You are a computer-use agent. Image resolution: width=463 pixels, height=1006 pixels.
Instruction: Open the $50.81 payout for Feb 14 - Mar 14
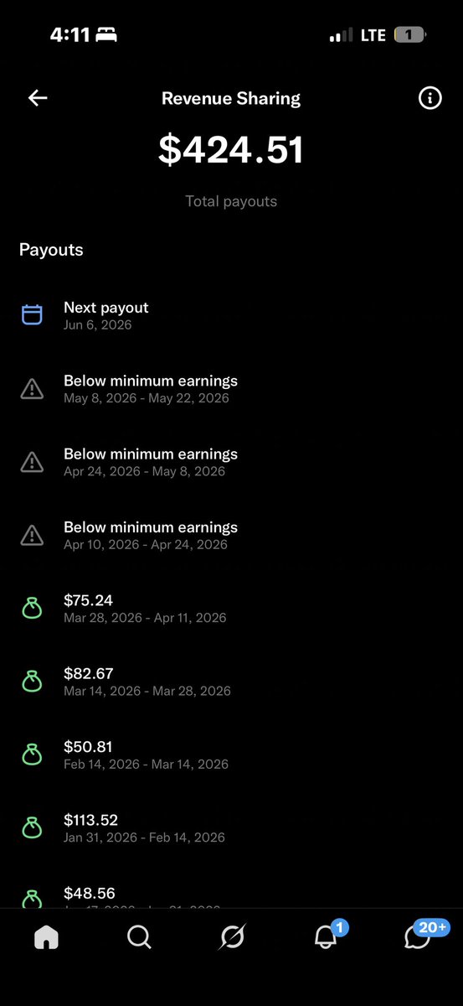tap(231, 754)
